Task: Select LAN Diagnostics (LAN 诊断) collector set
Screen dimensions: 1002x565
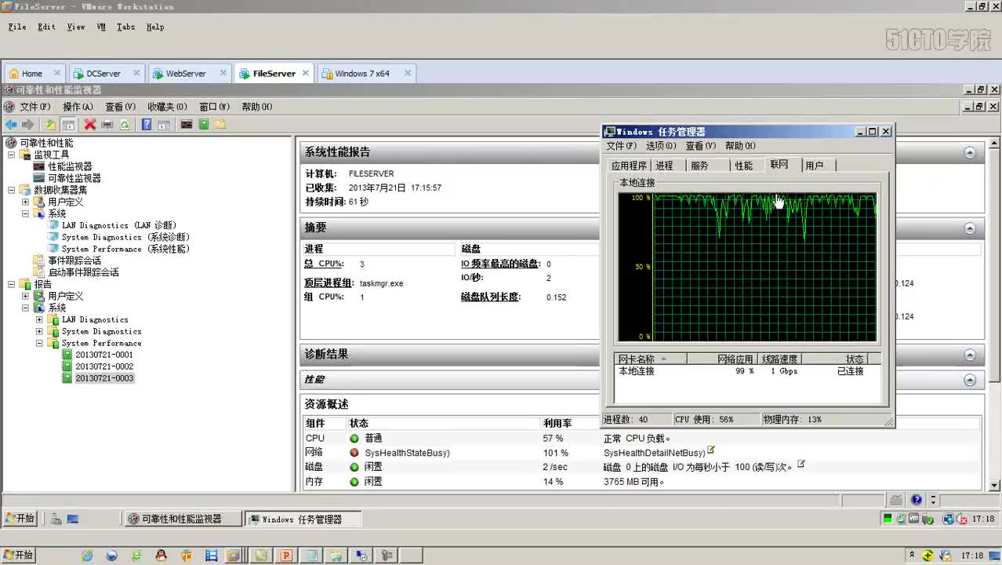Action: point(118,225)
